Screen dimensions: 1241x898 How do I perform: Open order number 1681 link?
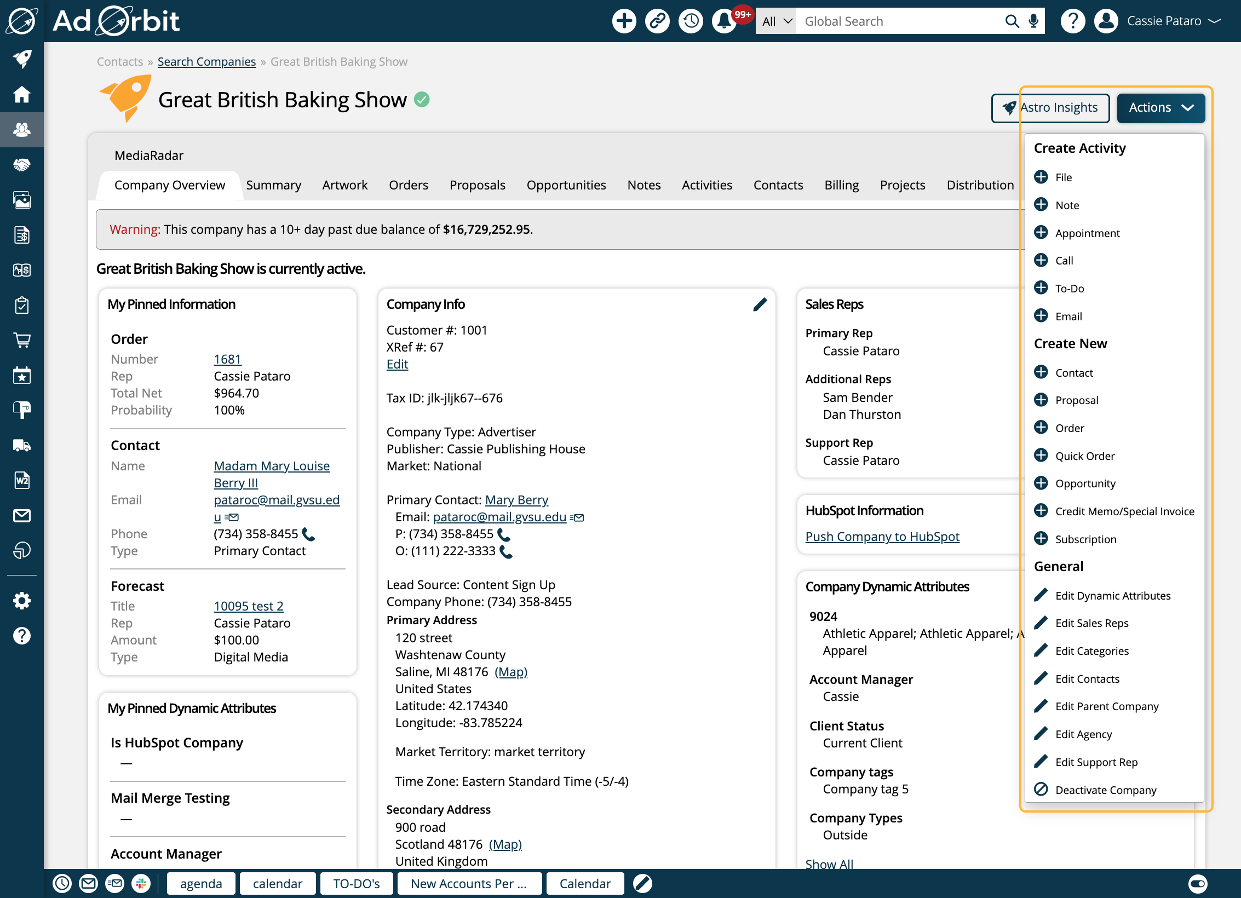click(227, 359)
